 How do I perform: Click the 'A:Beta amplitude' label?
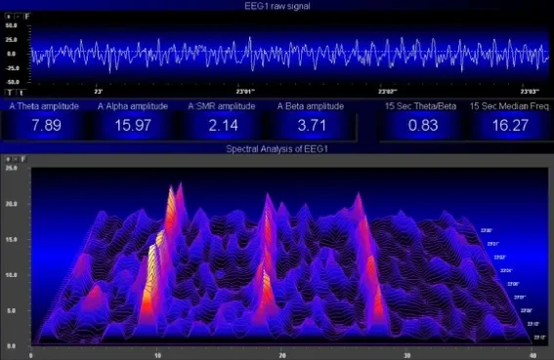point(310,106)
